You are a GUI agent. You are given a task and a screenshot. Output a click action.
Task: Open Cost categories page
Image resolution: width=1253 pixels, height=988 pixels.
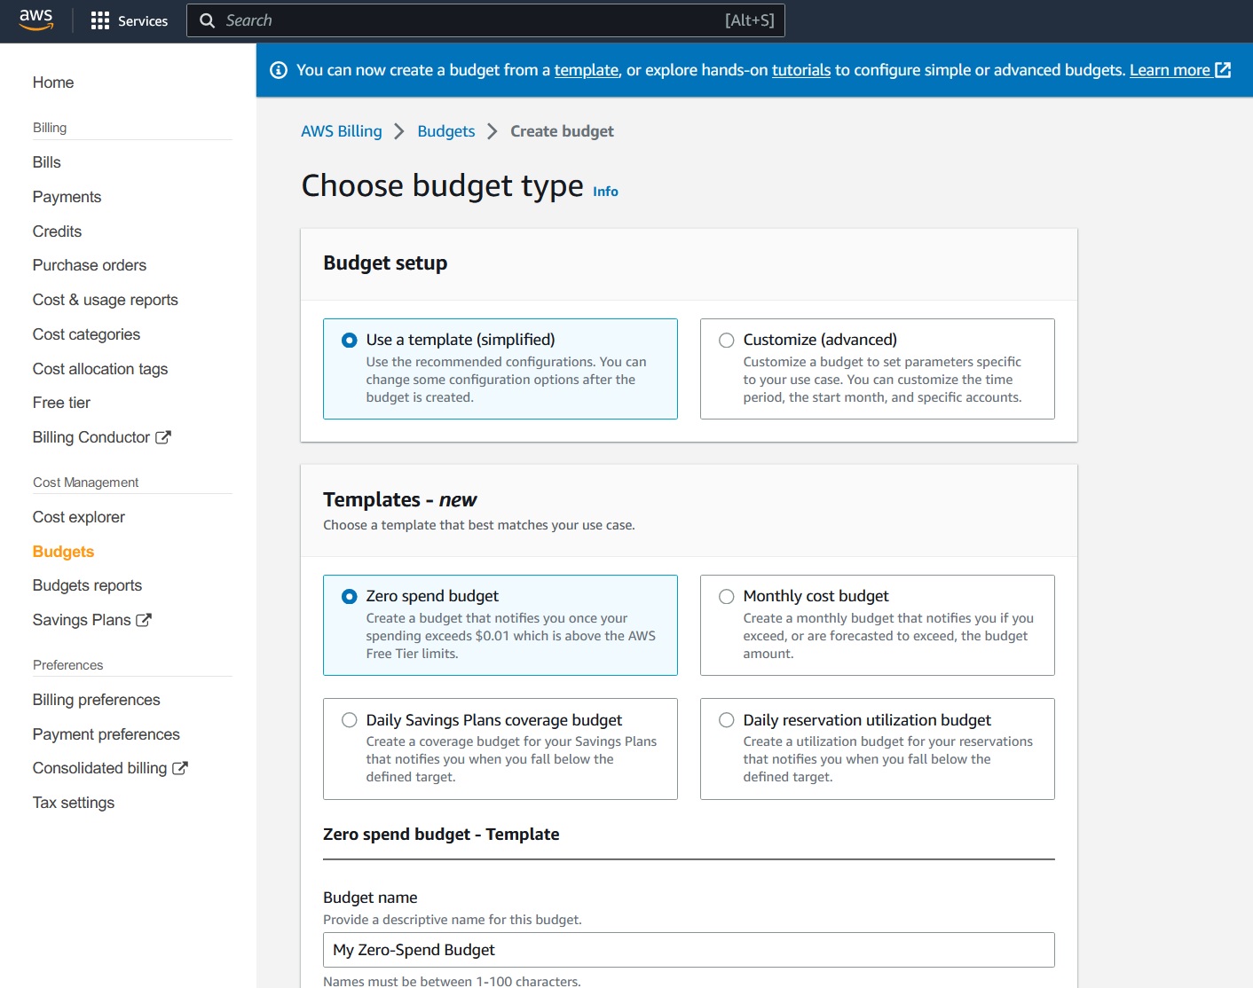(x=86, y=334)
